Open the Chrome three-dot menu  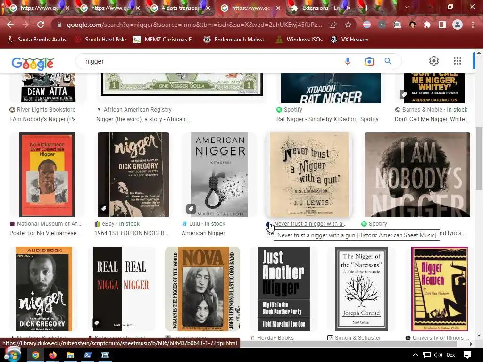pyautogui.click(x=473, y=25)
